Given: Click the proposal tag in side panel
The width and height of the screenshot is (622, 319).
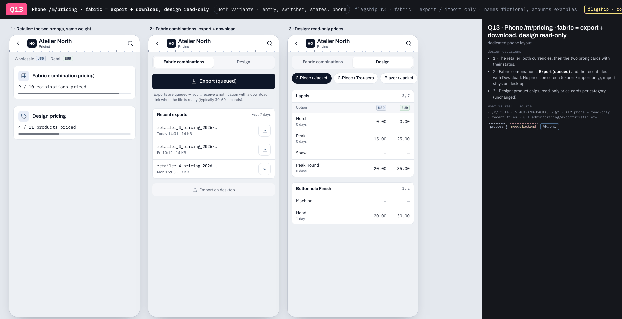Looking at the screenshot, I should pyautogui.click(x=497, y=127).
